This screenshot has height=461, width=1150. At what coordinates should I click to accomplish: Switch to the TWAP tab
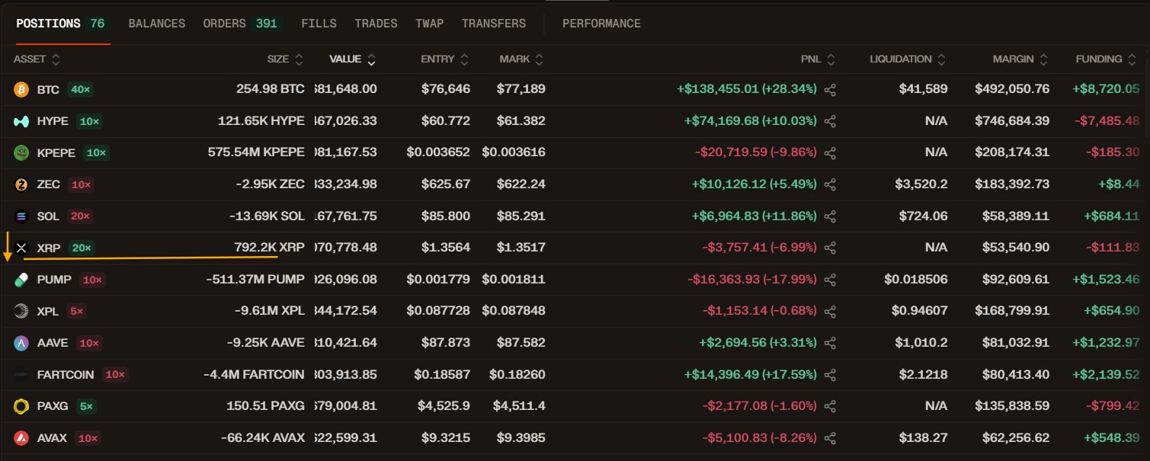click(430, 24)
